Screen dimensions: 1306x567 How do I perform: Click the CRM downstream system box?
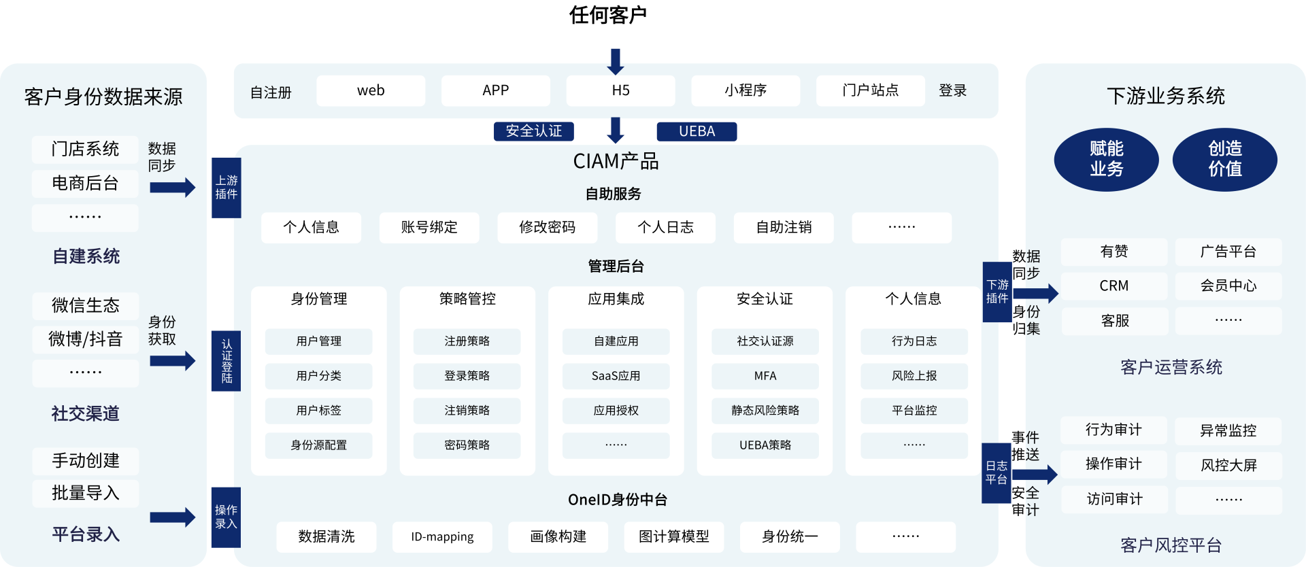(1114, 286)
